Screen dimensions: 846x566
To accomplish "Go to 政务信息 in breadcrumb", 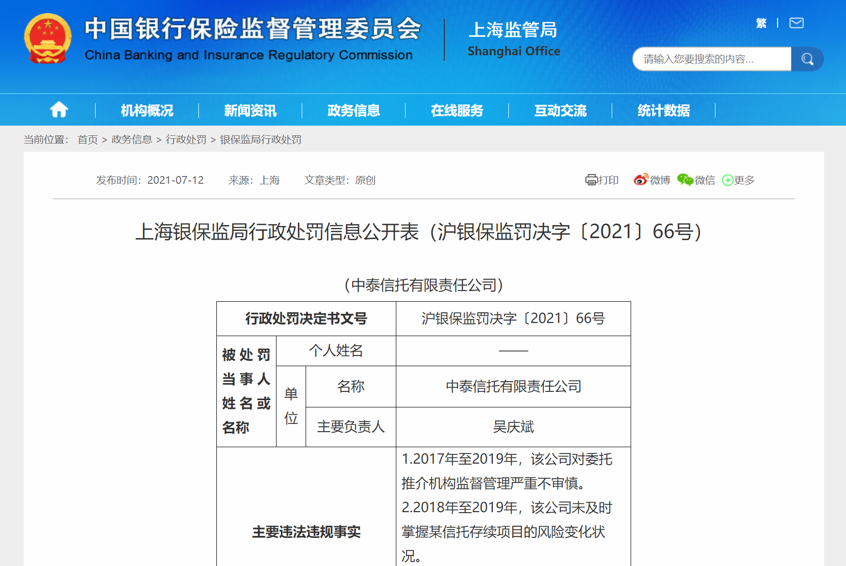I will coord(132,140).
